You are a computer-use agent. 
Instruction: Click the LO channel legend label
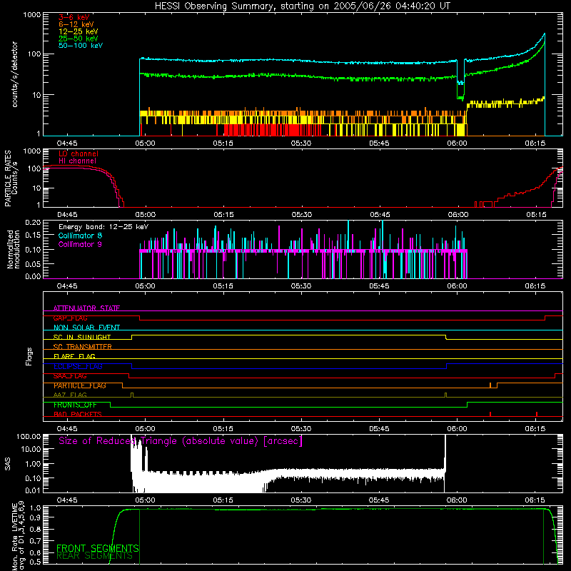(79, 153)
